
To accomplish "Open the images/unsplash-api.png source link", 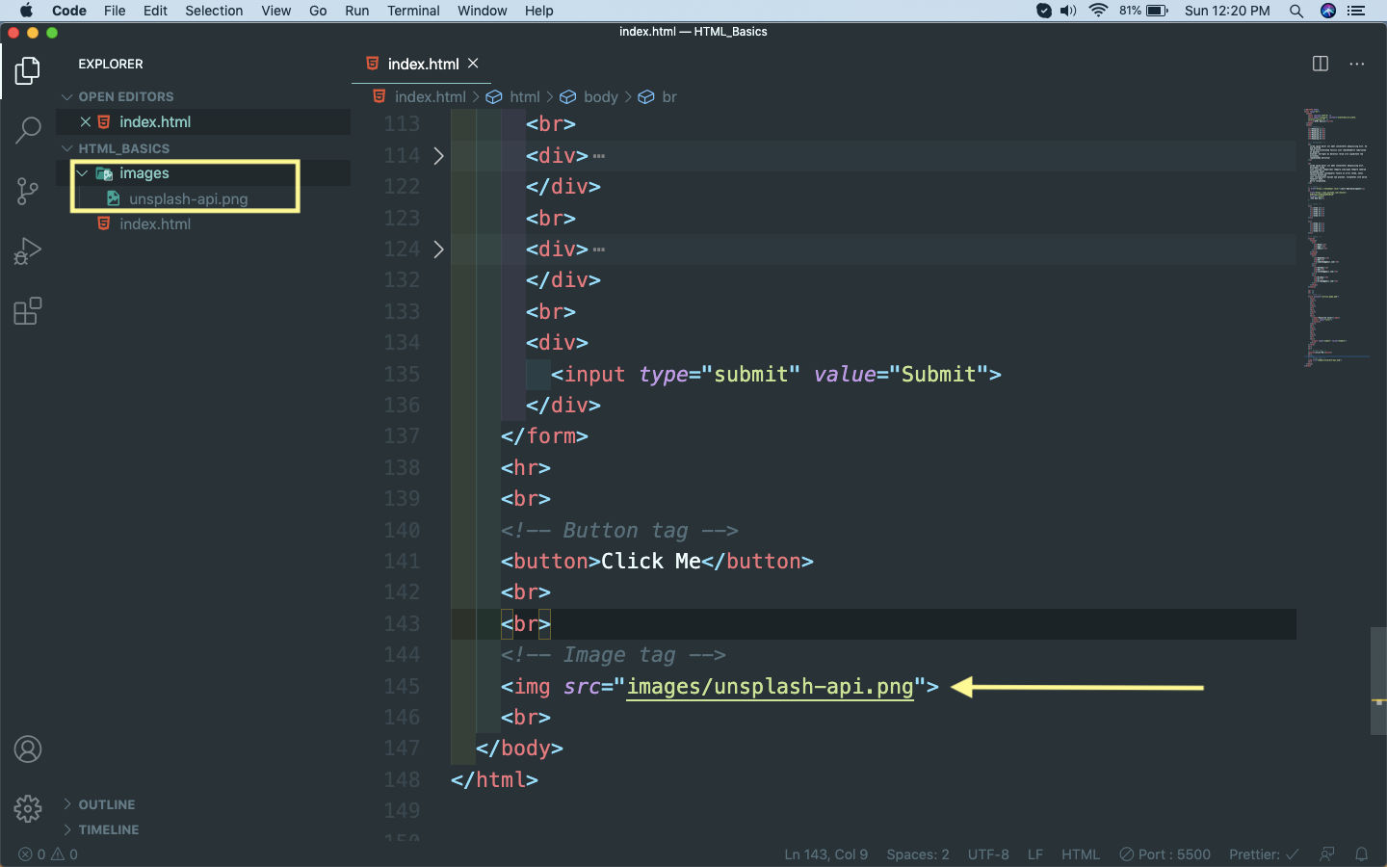I will click(770, 687).
